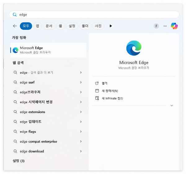The height and width of the screenshot is (174, 186).
Task: Open Microsoft Edge best match result
Action: (x=48, y=50)
